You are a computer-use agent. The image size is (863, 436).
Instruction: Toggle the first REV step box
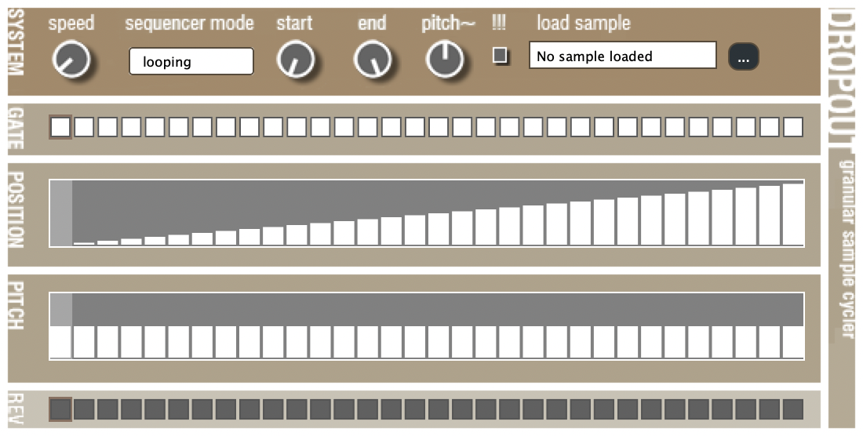pyautogui.click(x=60, y=409)
